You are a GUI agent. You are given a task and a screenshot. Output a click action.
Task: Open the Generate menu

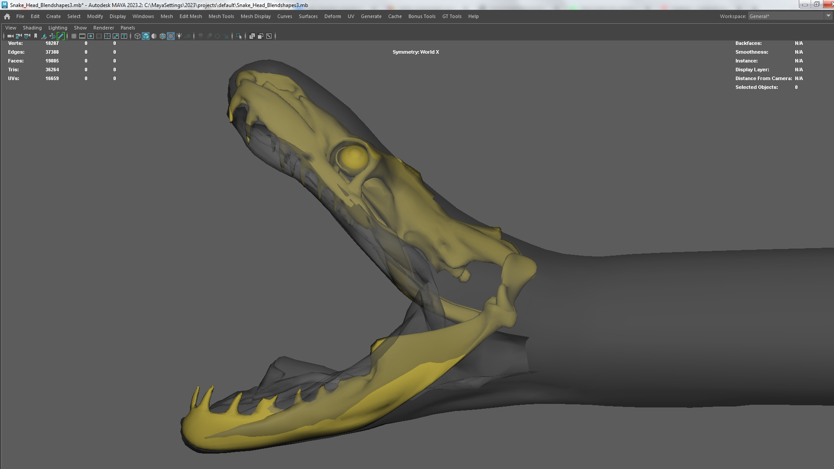[x=371, y=16]
